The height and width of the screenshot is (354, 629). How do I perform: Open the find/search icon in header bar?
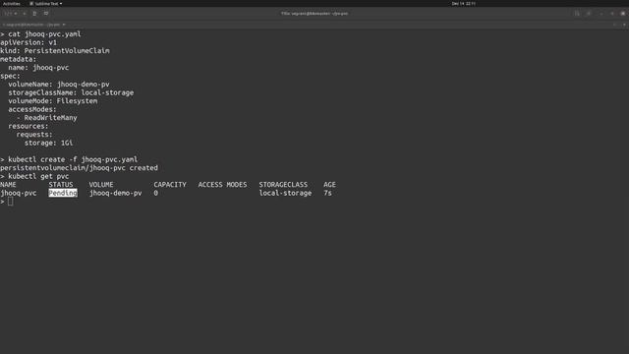click(577, 13)
